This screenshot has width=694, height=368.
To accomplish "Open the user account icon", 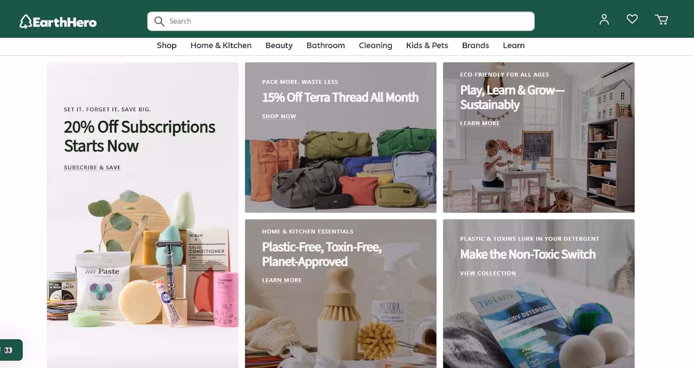I will (x=604, y=19).
